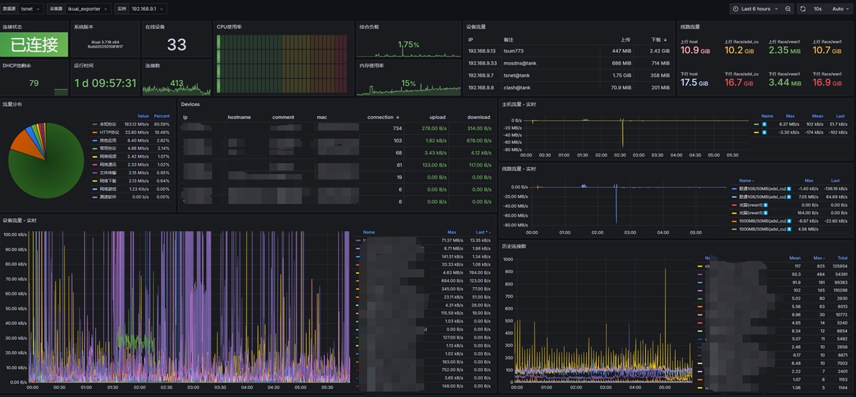Sort connection history legend by Max

[819, 258]
